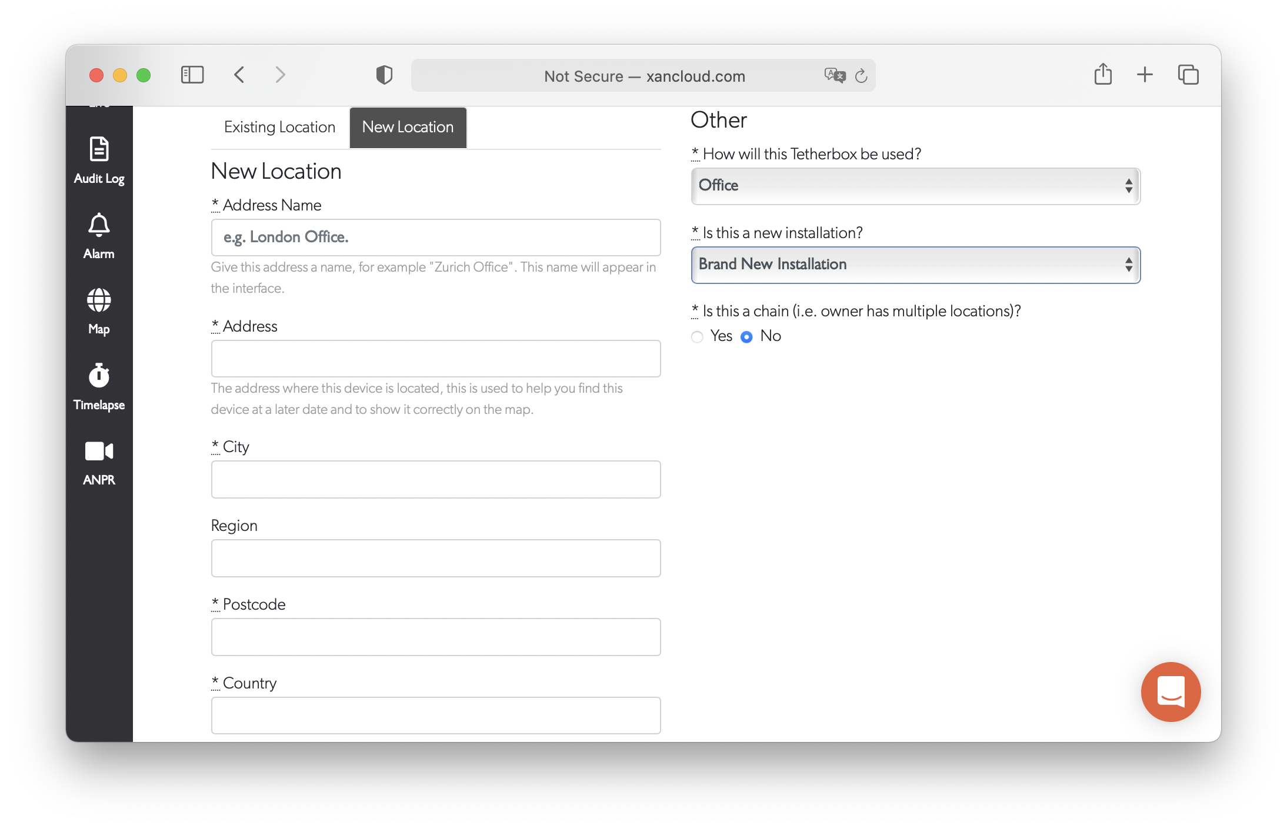Open the ANPR camera section
This screenshot has height=829, width=1287.
(98, 462)
